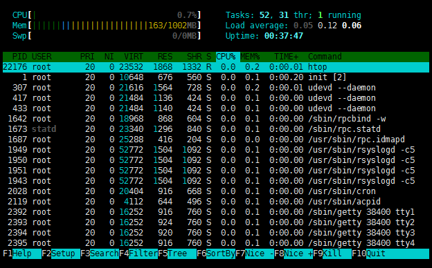Viewport: 432px width, 268px height.
Task: Select the /sbin/rpcbind -w process row
Action: (x=216, y=119)
